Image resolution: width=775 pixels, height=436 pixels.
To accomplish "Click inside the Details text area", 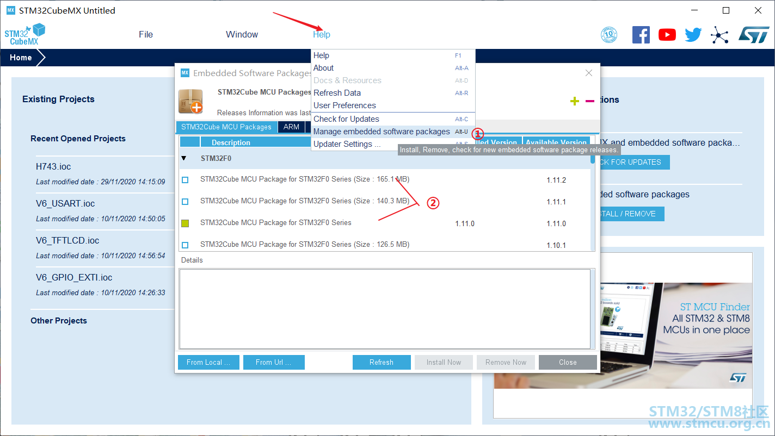I will (x=385, y=309).
